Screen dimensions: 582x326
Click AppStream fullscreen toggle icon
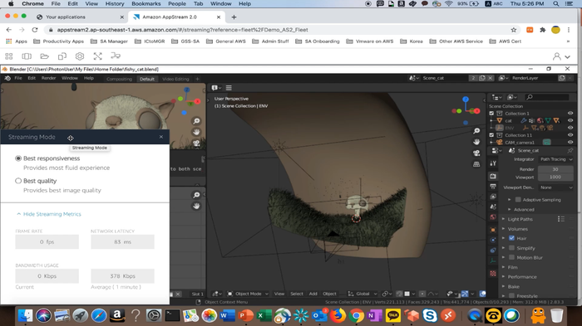point(97,56)
